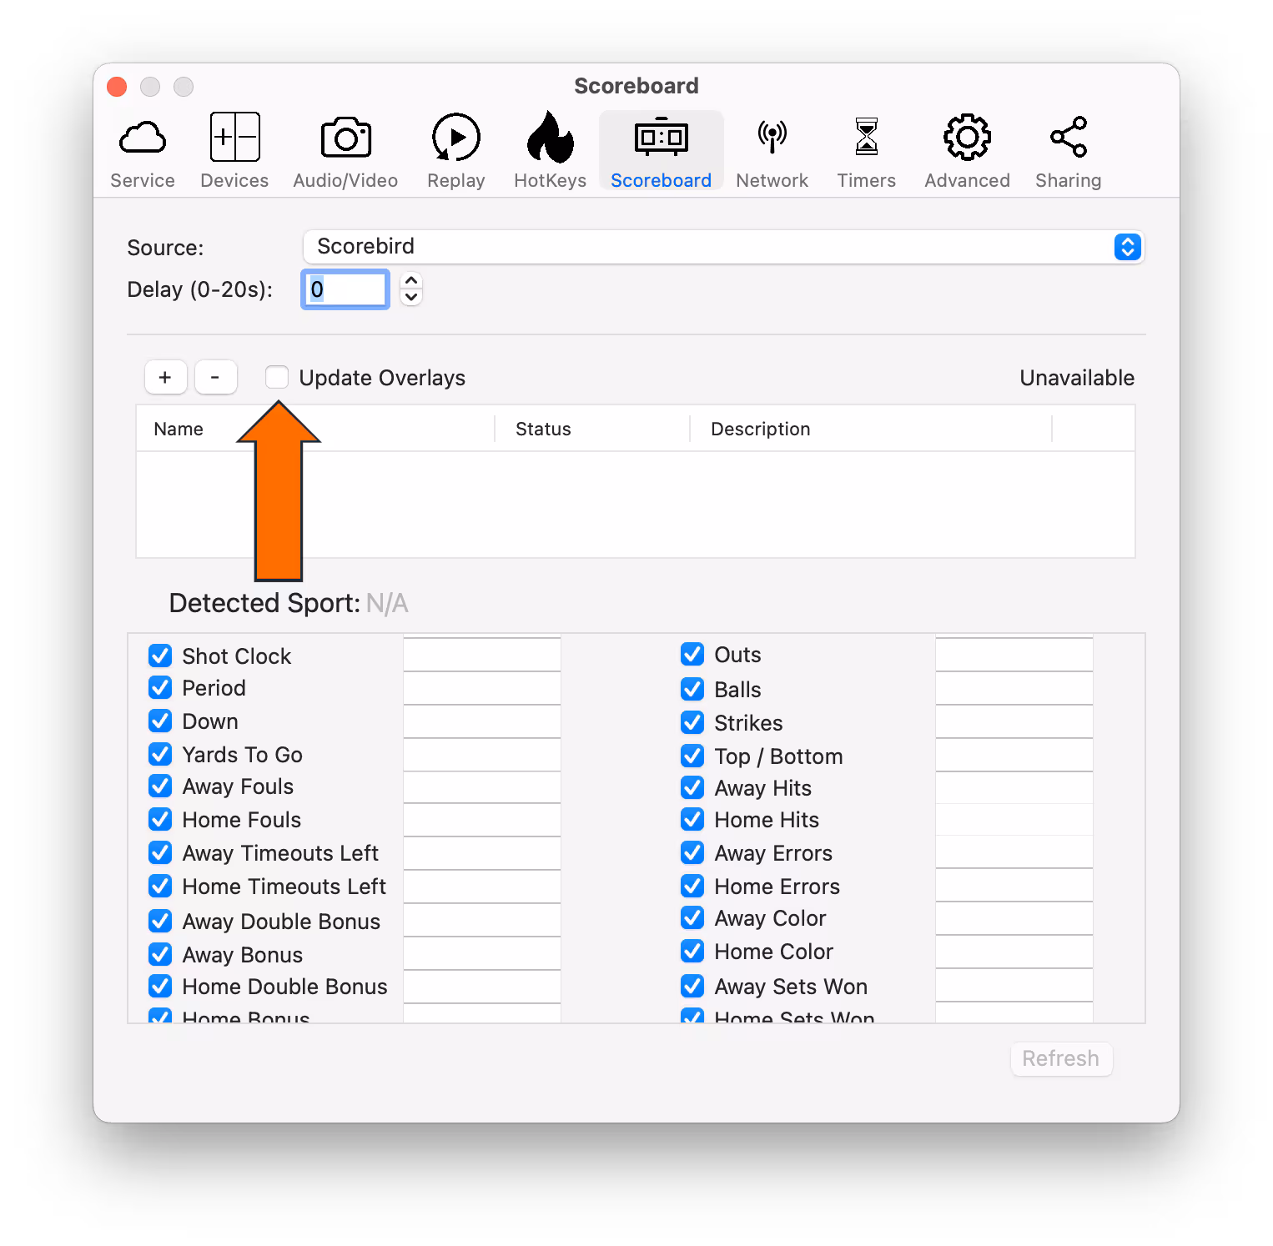Toggle the Home Color checkbox

692,951
